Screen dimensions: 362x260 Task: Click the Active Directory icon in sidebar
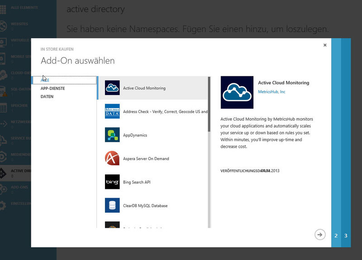coord(3,173)
